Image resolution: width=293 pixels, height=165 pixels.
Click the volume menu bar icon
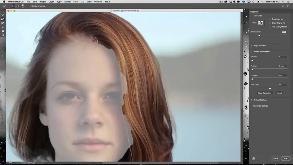[263, 2]
